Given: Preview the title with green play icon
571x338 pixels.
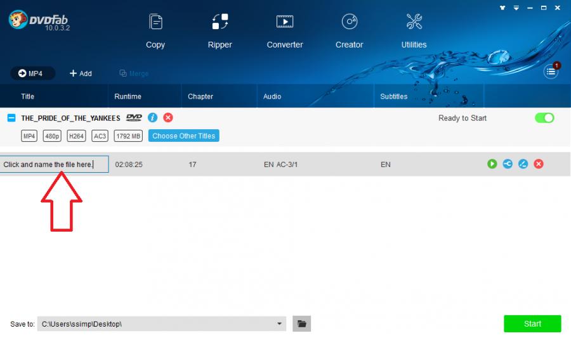Looking at the screenshot, I should pyautogui.click(x=492, y=164).
